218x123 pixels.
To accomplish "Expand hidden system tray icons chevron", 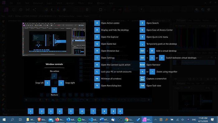I will tap(155, 120).
